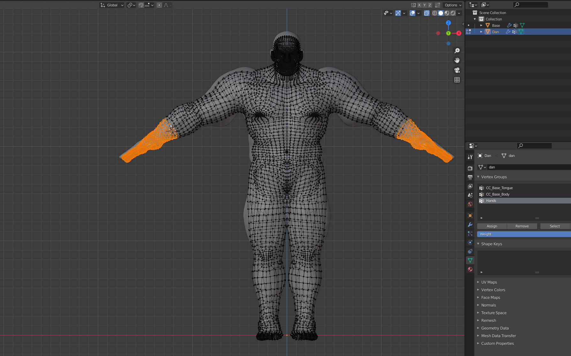This screenshot has width=571, height=356.
Task: Click the viewport zoom magnifier icon
Action: 457,51
